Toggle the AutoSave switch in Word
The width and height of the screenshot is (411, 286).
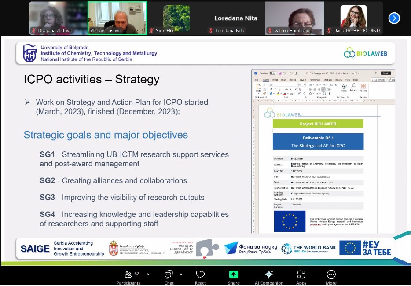[273, 73]
